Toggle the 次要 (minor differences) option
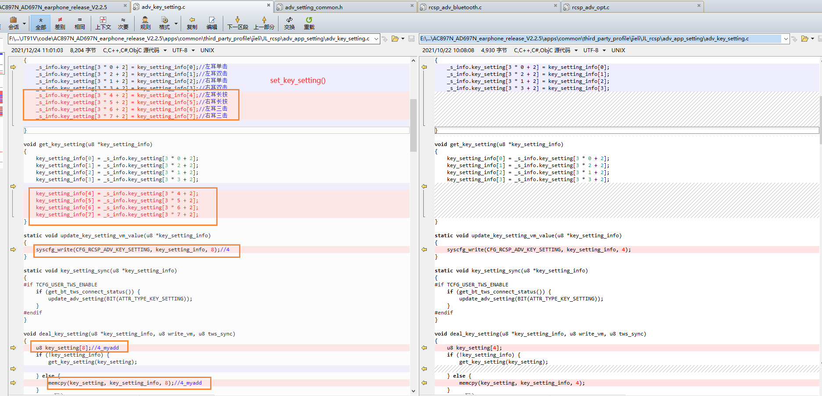 [123, 23]
